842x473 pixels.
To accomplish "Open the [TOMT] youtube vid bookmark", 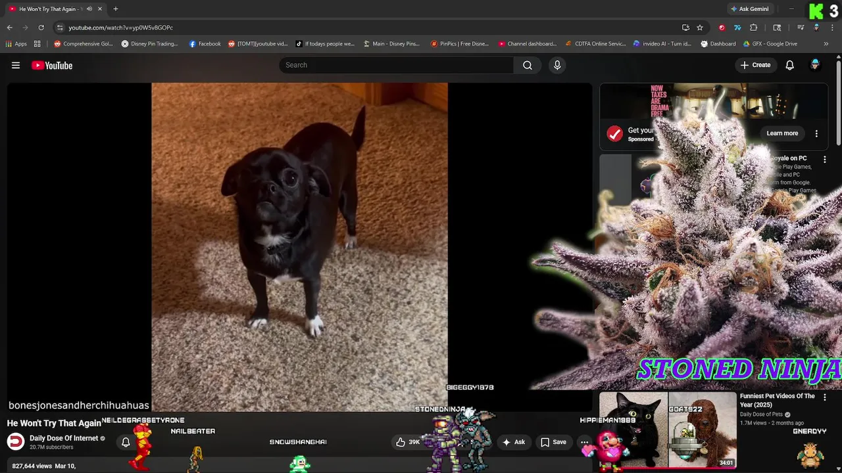I will pos(259,44).
